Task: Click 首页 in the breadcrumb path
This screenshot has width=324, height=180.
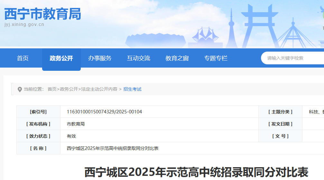Action: tap(52, 89)
